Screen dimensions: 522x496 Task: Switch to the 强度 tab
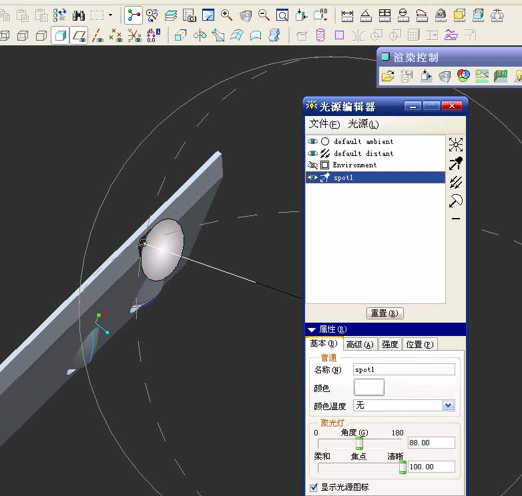coord(390,345)
